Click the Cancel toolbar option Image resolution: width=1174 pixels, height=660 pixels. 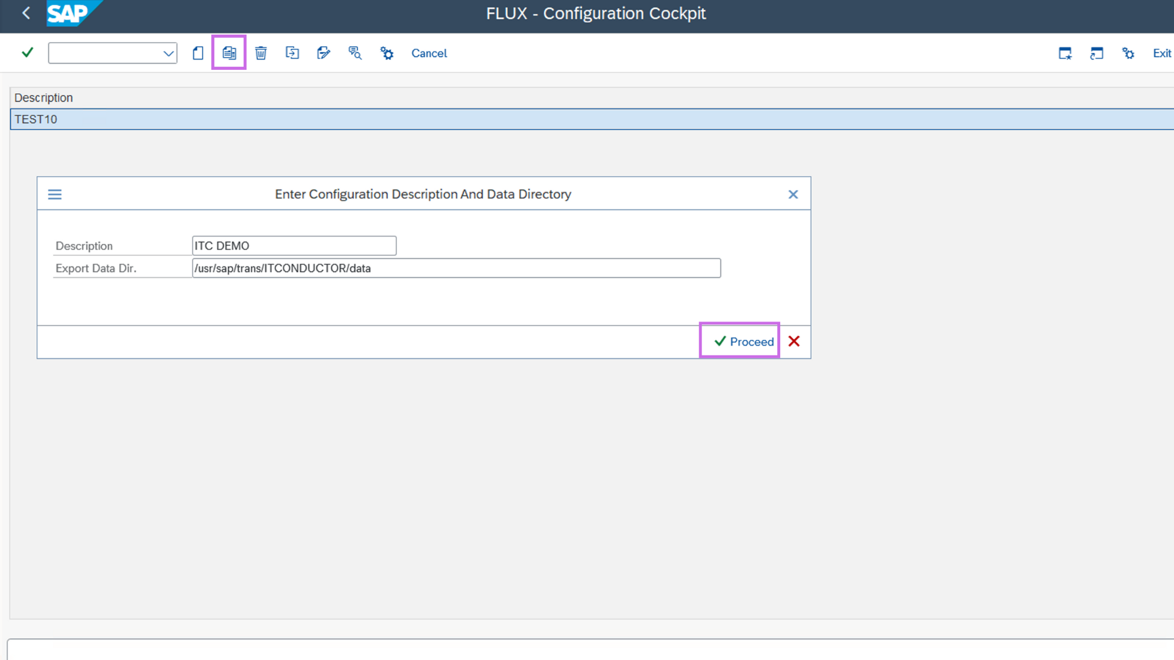(x=429, y=53)
